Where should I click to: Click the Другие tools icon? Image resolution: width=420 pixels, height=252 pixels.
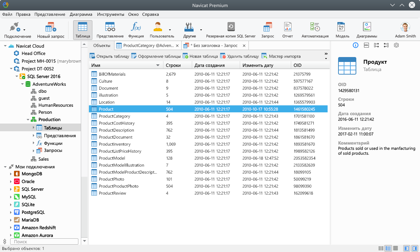(x=189, y=28)
